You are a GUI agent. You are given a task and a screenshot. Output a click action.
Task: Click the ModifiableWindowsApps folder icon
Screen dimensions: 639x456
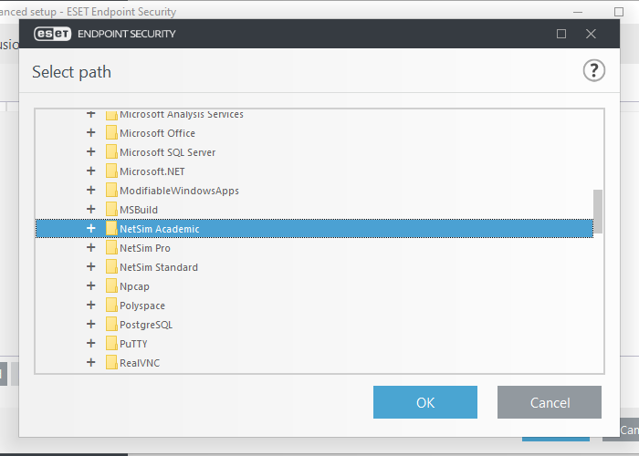pos(111,190)
